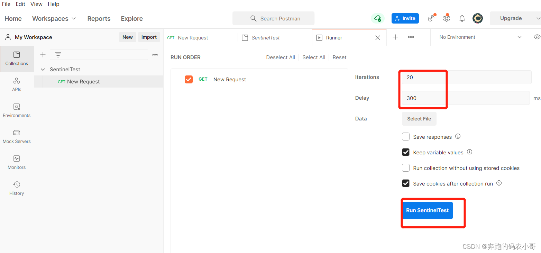Open the No Environment dropdown
The image size is (541, 253).
point(480,37)
